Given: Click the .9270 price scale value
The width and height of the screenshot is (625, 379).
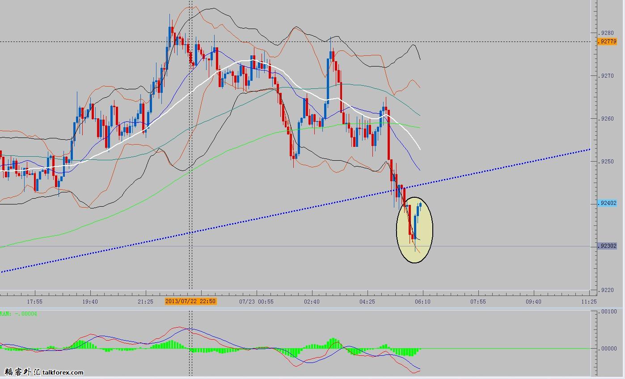Looking at the screenshot, I should pyautogui.click(x=607, y=76).
